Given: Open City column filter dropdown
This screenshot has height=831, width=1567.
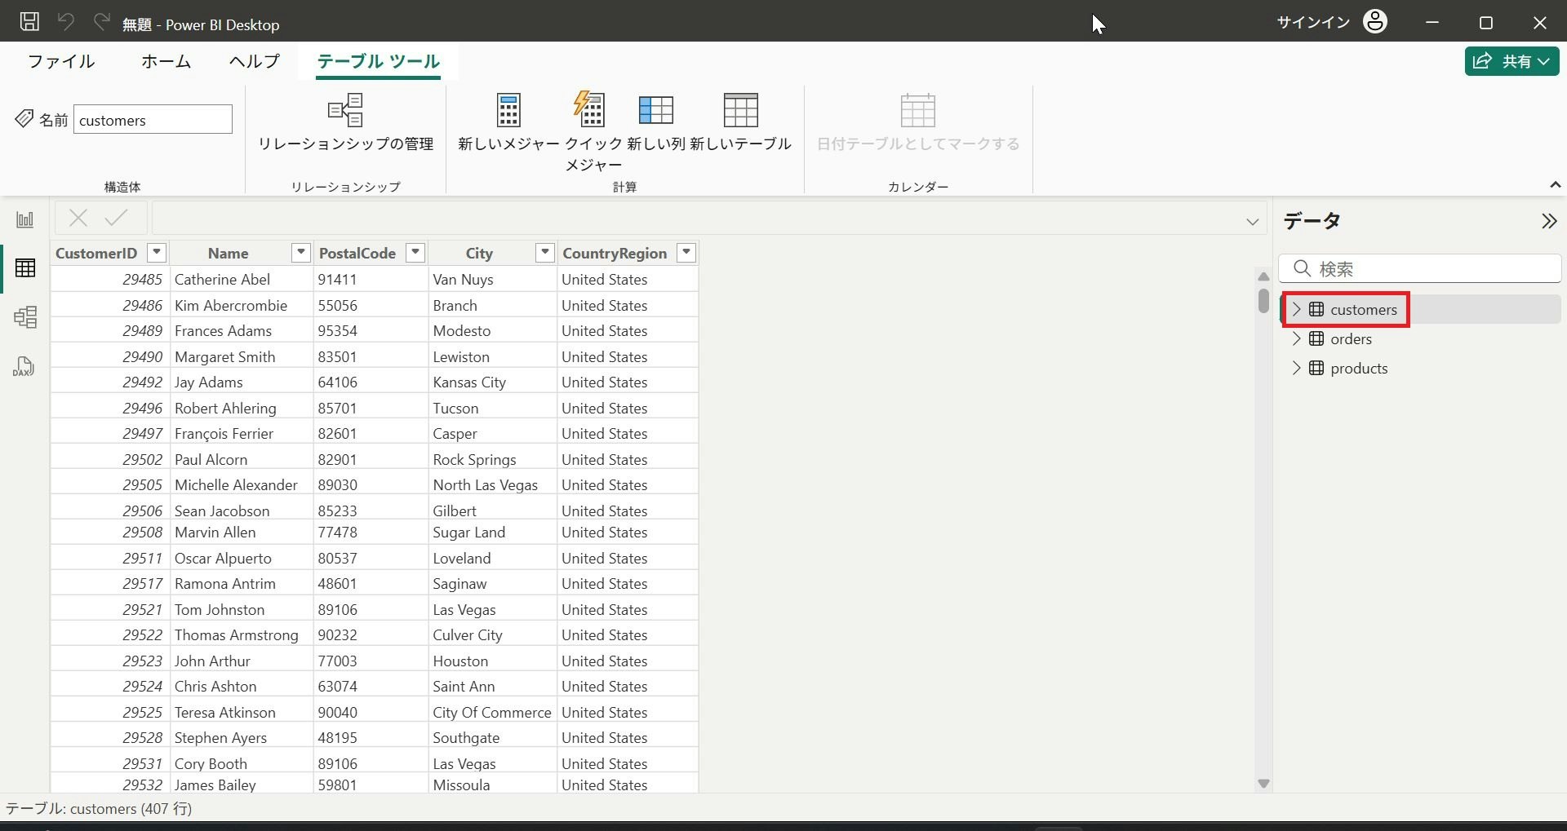Looking at the screenshot, I should [544, 253].
